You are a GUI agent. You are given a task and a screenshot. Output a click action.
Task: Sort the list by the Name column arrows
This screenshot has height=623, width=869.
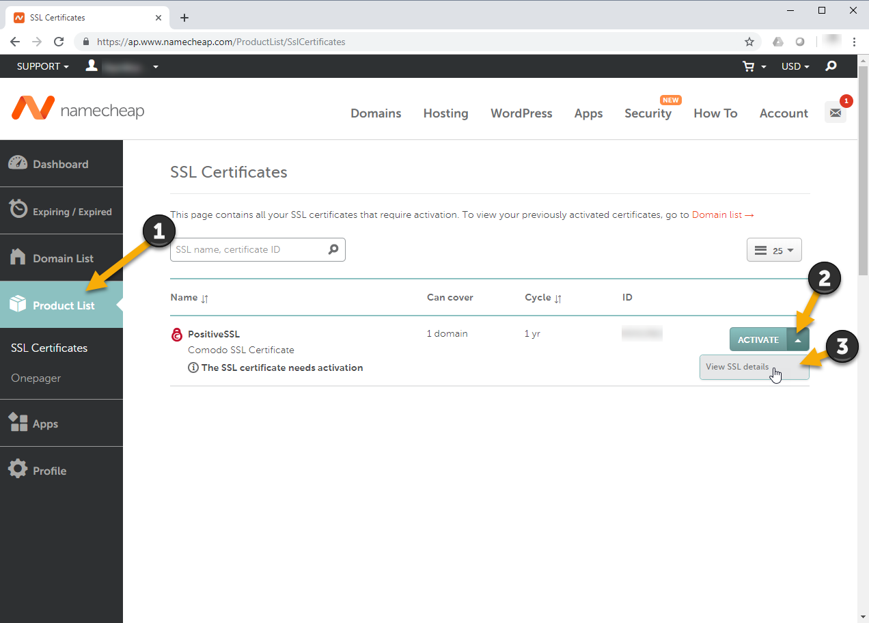[x=204, y=299]
